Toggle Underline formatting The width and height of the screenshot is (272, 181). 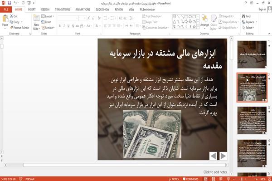click(x=68, y=26)
